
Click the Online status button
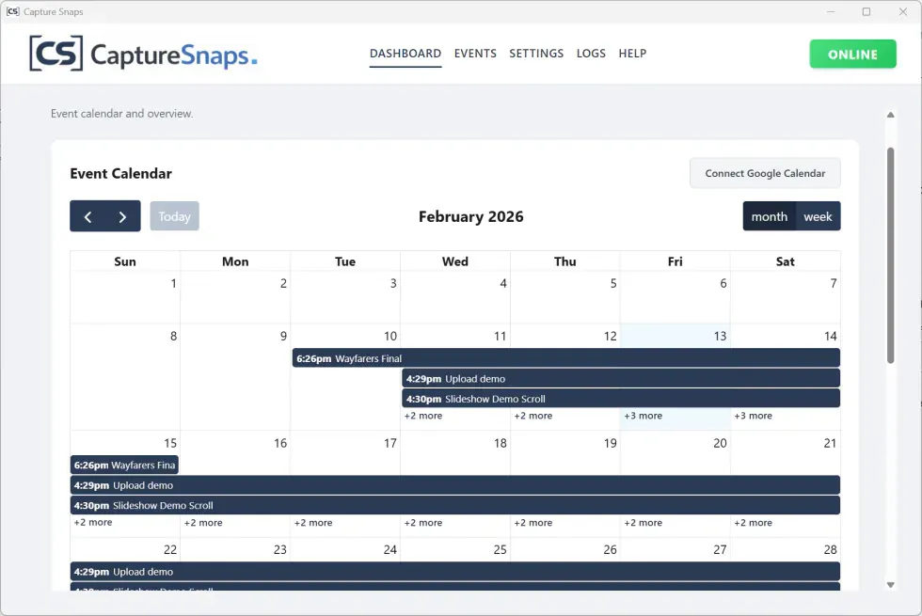852,55
